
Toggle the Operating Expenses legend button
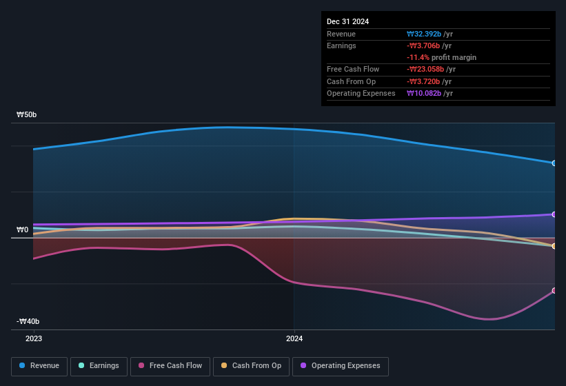(x=341, y=367)
